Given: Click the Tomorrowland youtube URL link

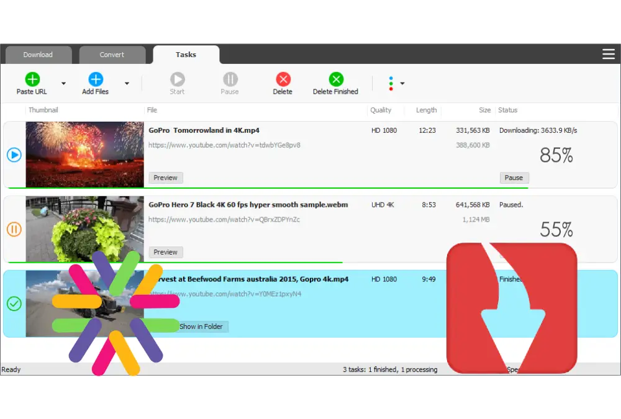Looking at the screenshot, I should 224,145.
